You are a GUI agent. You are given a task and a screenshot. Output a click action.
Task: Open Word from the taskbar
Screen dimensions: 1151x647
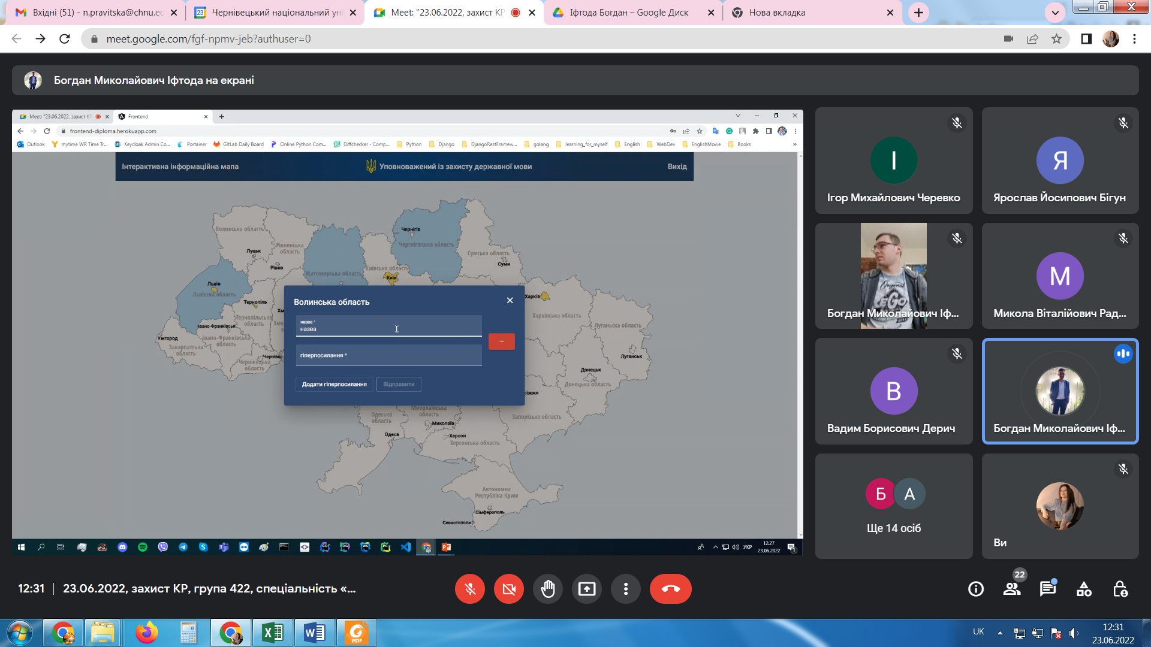[x=315, y=633]
